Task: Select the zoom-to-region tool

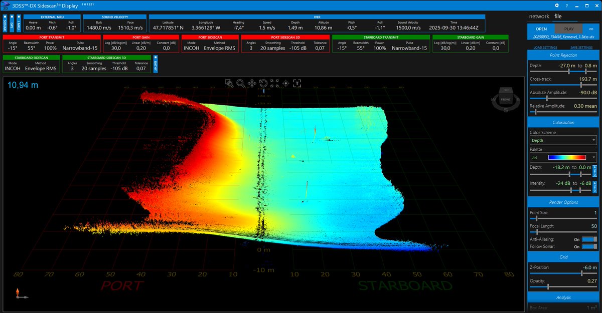Action: pos(229,84)
